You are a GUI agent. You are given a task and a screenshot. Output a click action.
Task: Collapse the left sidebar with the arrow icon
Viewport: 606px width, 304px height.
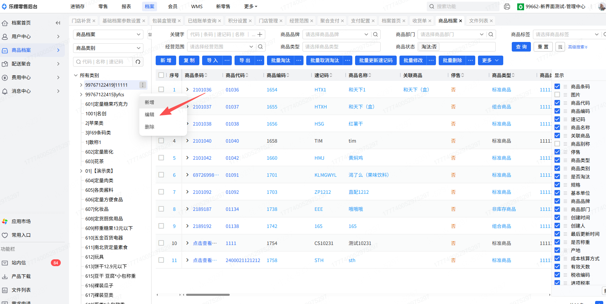point(58,23)
